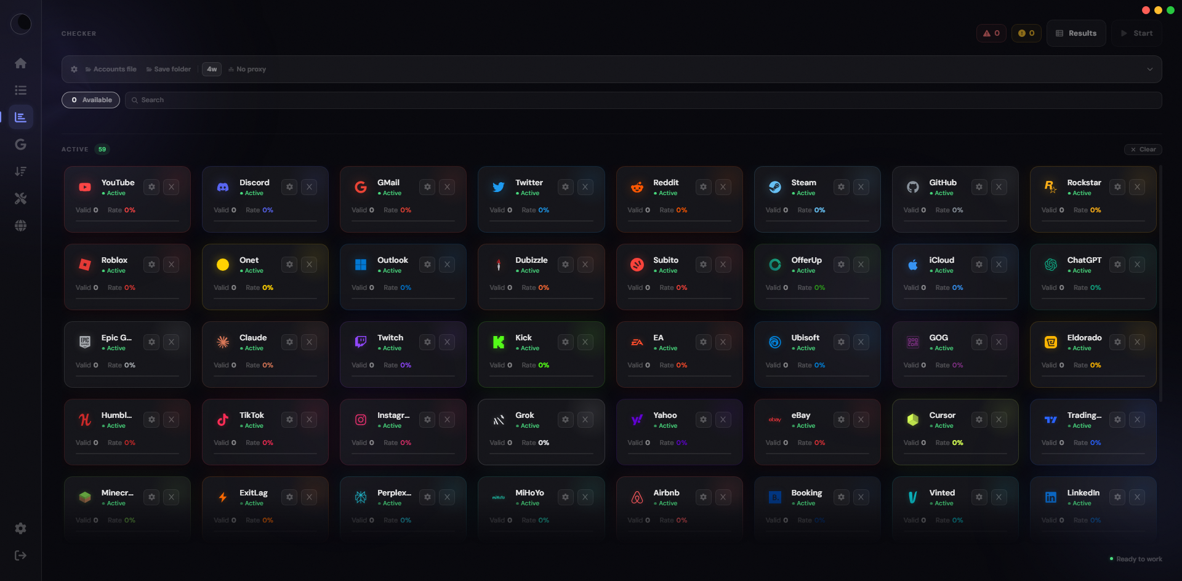The image size is (1182, 581).
Task: Open settings gear on GMail card
Action: 427,186
